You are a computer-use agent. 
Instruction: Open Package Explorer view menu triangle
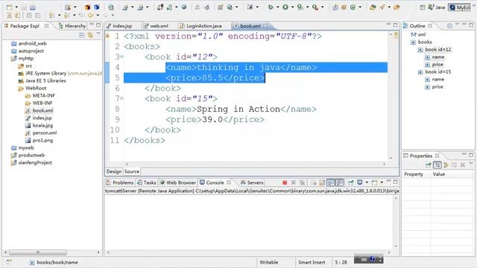coord(98,33)
